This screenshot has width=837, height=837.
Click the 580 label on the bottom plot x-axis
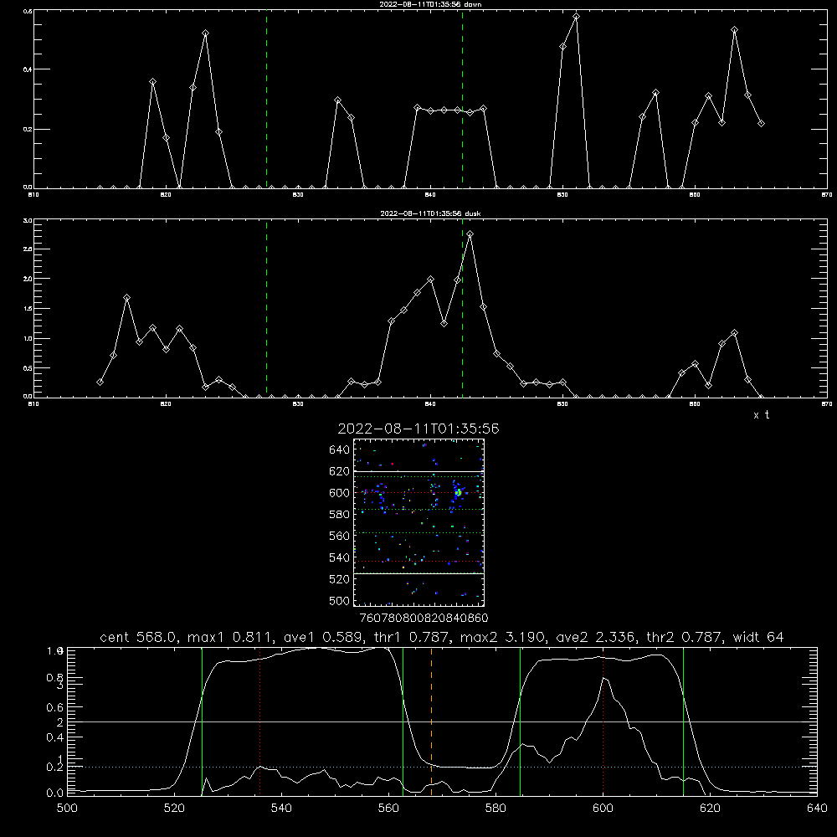coord(496,809)
